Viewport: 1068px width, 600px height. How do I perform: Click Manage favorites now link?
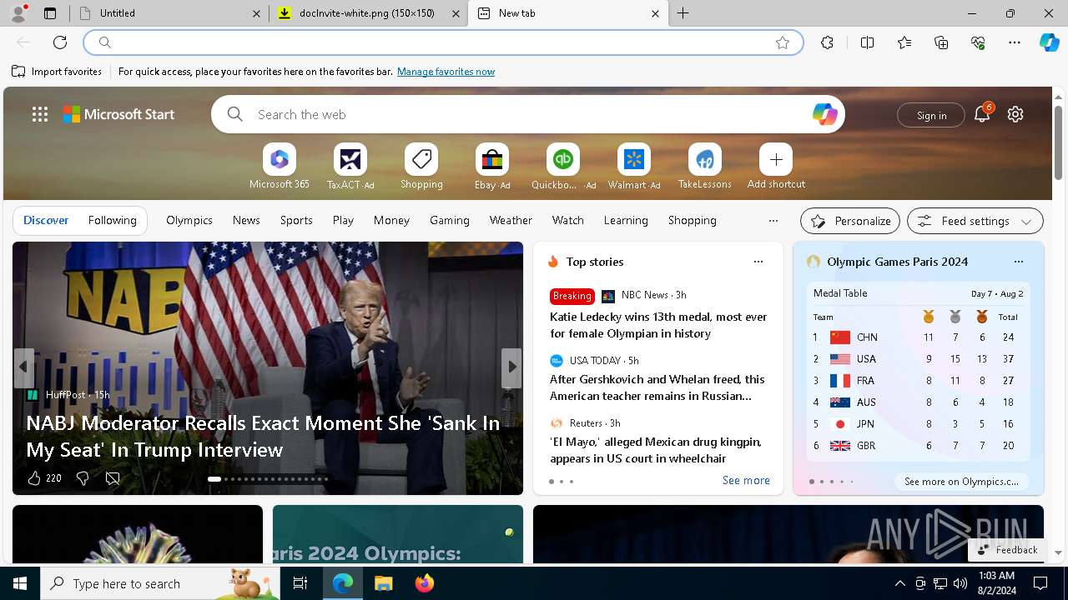pyautogui.click(x=446, y=72)
